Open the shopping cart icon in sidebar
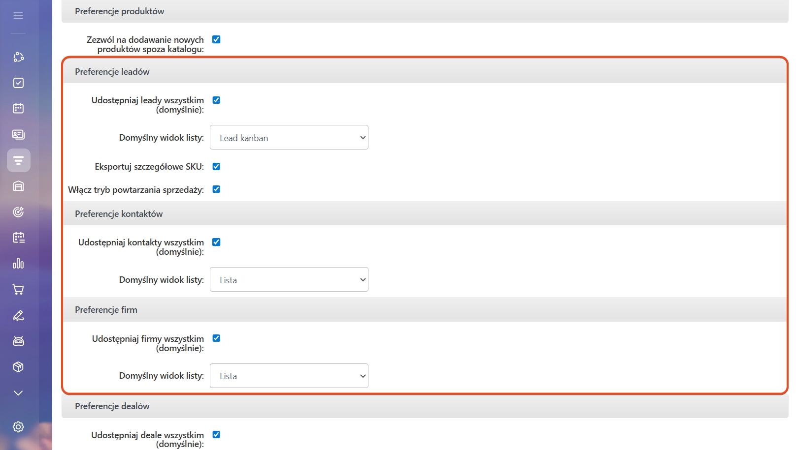The image size is (796, 450). click(x=18, y=290)
